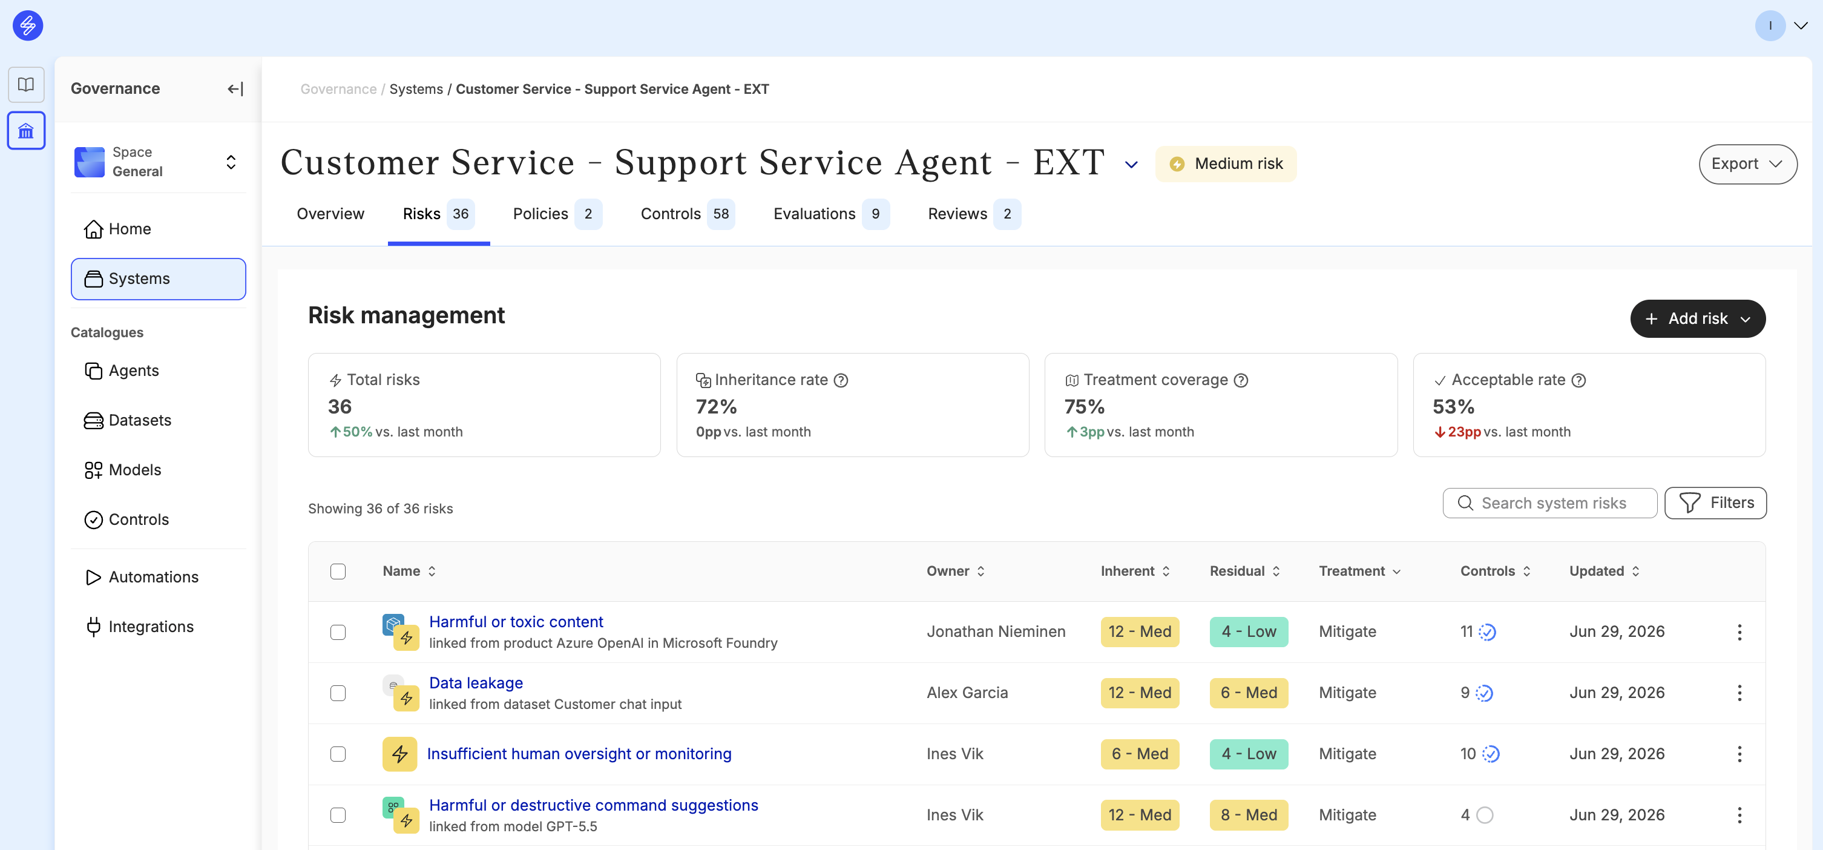Show Acceptable rate help tooltip icon
Screen dimensions: 1823x850
coord(1578,380)
